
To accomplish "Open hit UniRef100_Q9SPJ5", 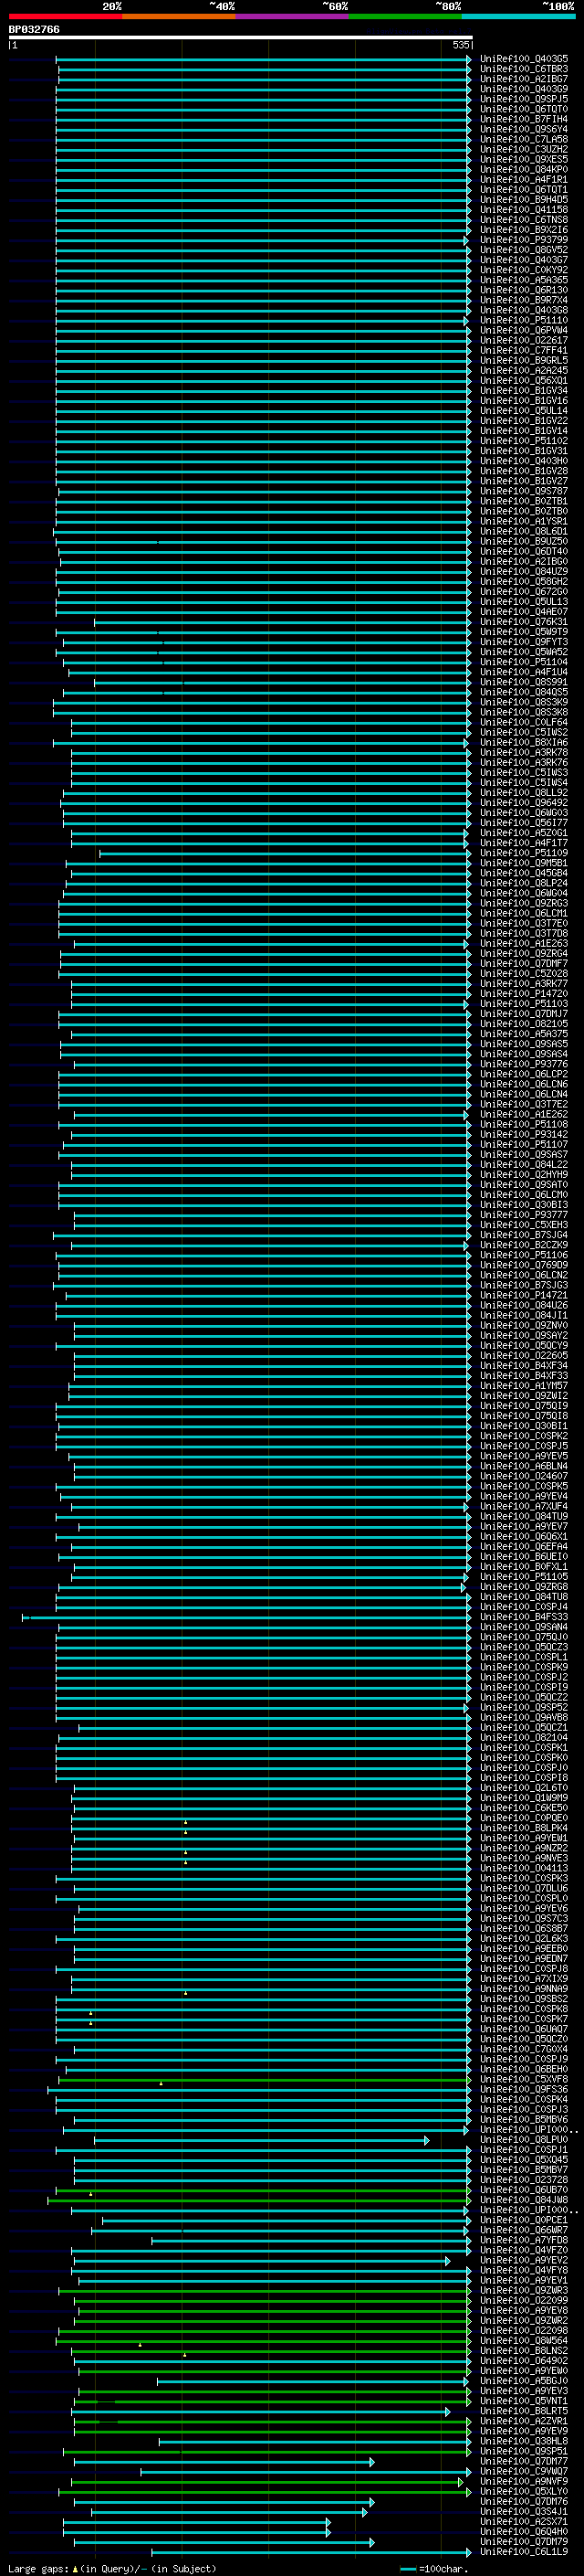I will click(x=523, y=99).
